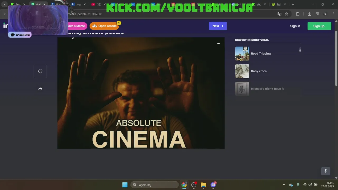Click the battery tray icon
This screenshot has height=190, width=338.
click(x=316, y=185)
